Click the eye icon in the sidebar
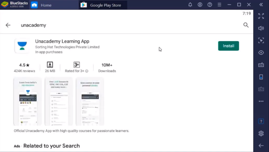Screen dimensions: 269x152 click(261, 53)
